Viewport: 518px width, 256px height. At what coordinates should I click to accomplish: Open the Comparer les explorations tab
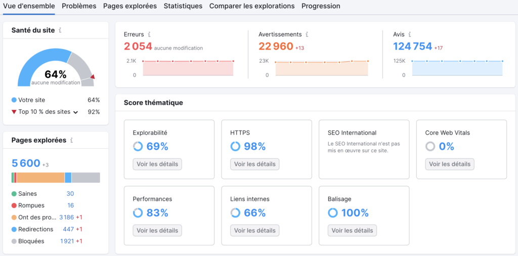coord(252,6)
